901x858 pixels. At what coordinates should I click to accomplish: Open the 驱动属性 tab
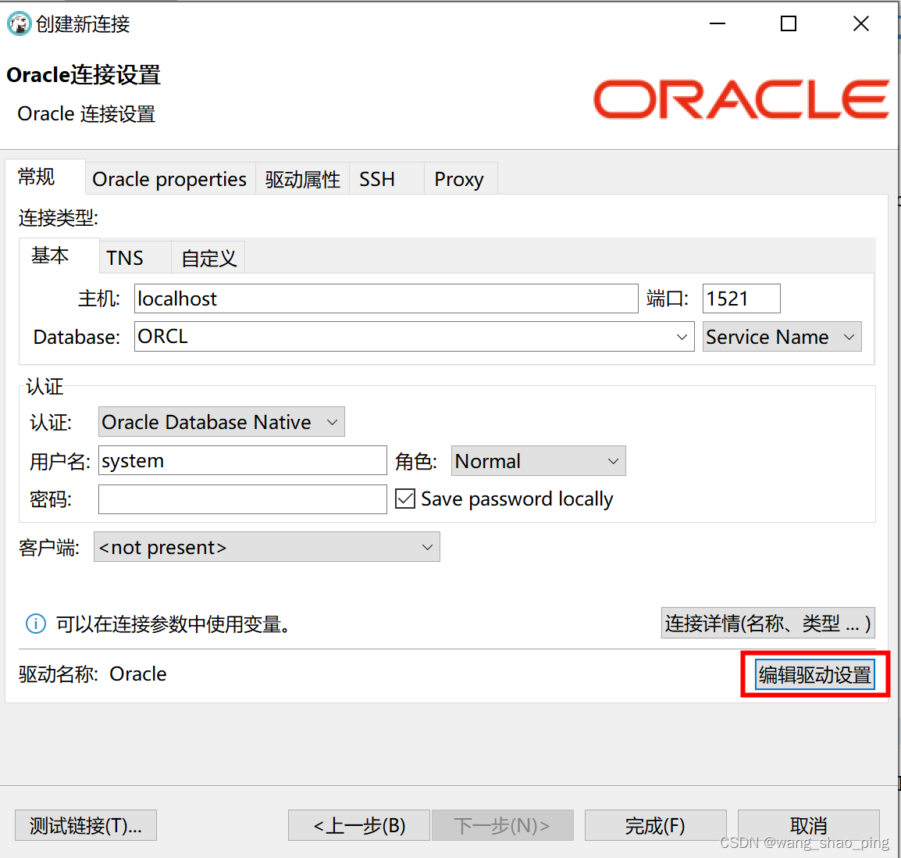[x=302, y=180]
